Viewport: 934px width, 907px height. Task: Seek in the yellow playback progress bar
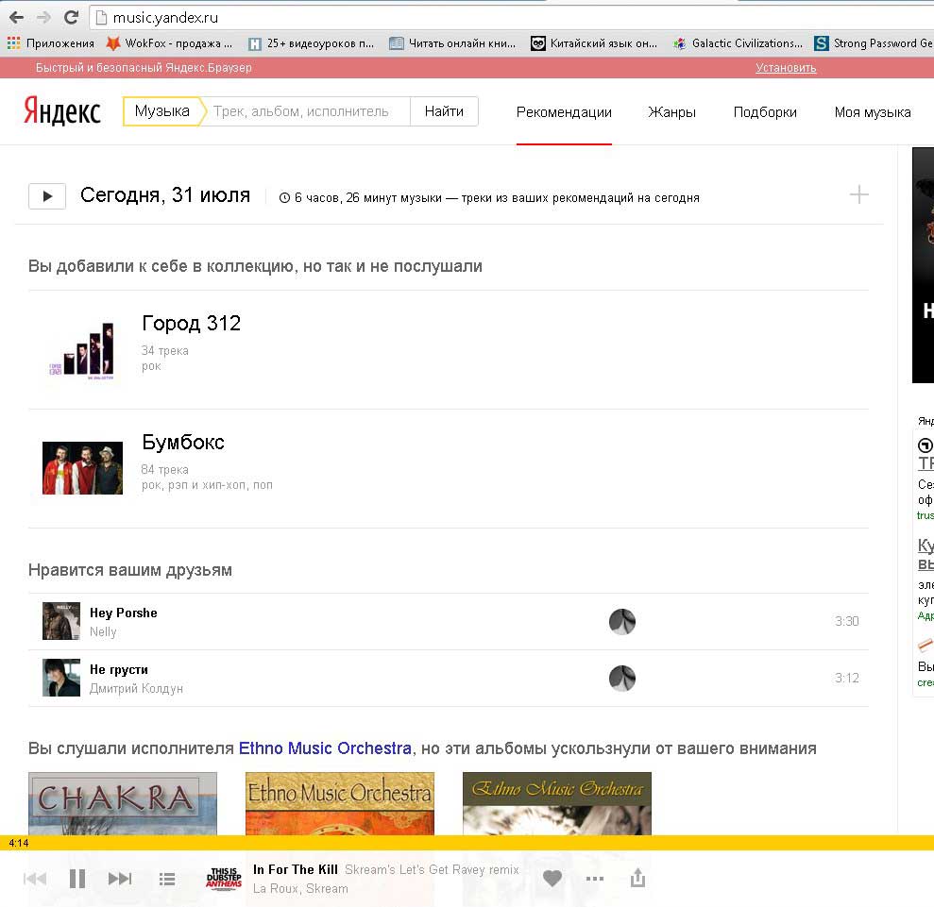coord(467,843)
